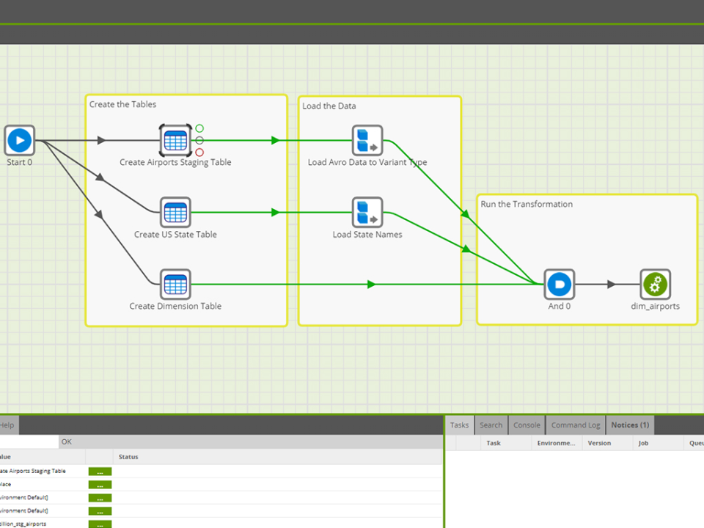Click the green success output connector circle

tap(199, 128)
